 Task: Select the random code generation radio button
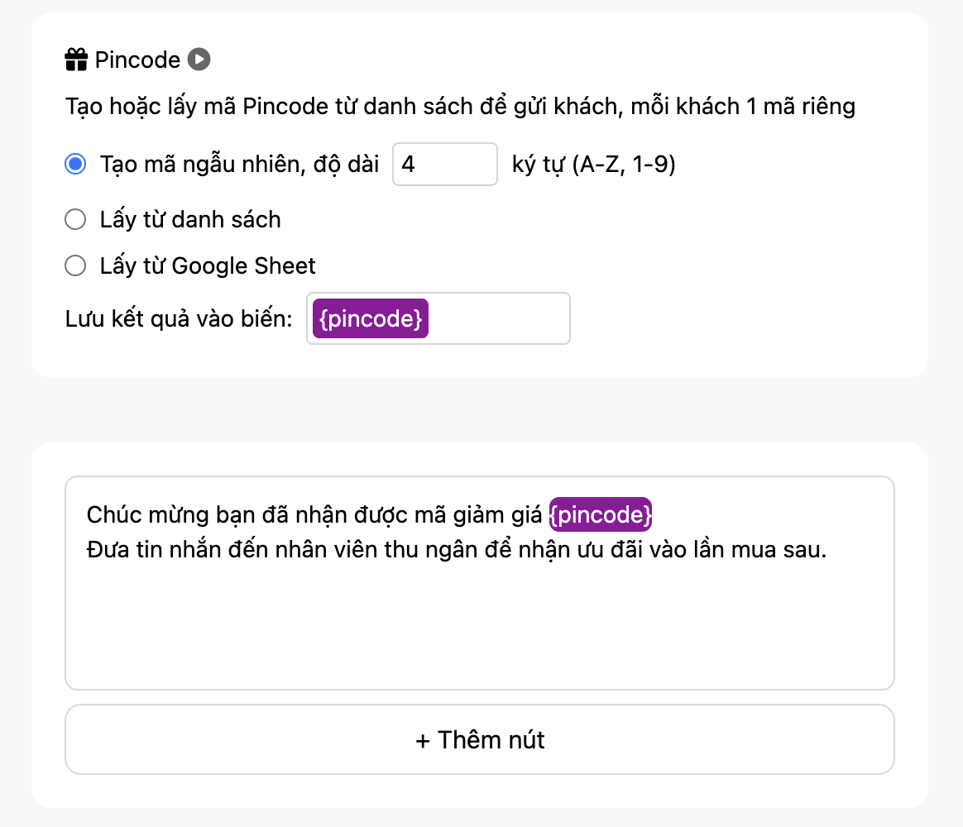coord(75,164)
